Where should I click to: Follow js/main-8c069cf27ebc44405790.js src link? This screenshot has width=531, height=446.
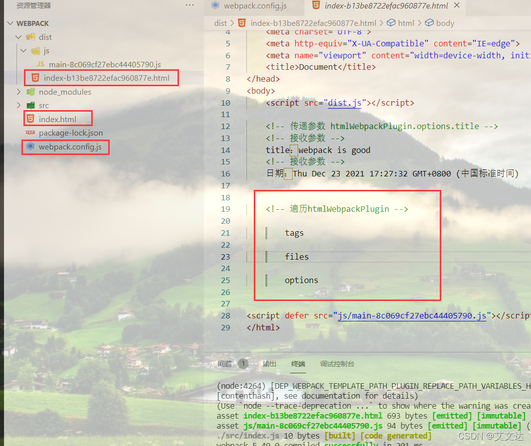412,316
